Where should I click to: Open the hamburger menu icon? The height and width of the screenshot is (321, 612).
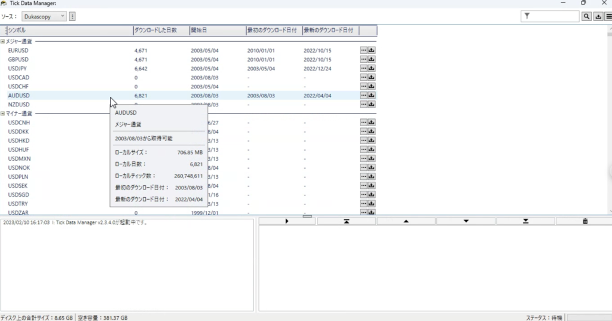[608, 16]
